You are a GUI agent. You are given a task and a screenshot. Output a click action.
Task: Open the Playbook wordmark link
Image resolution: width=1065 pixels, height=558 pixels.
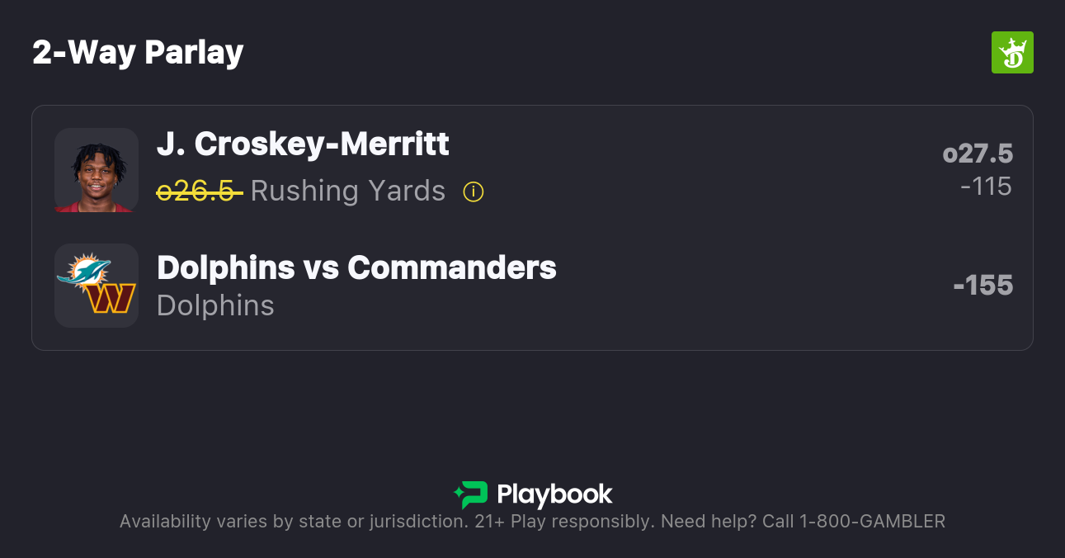(x=554, y=494)
